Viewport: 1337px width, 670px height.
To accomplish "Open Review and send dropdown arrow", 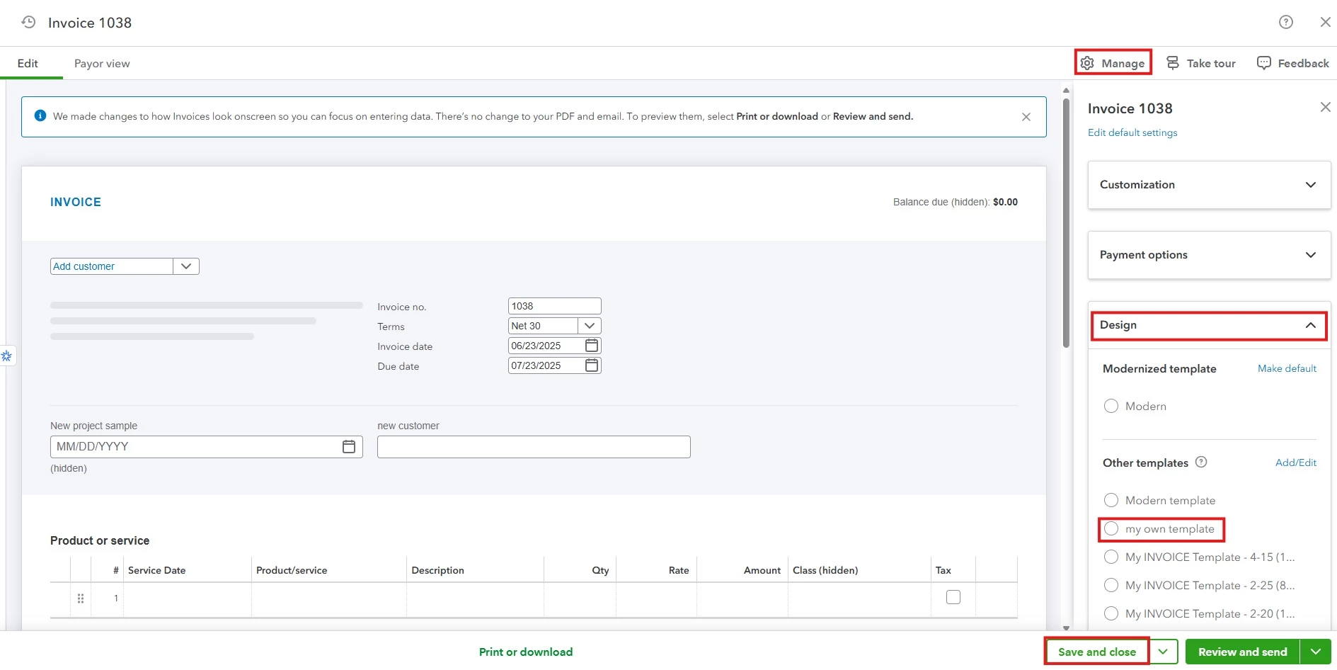I will tap(1316, 652).
